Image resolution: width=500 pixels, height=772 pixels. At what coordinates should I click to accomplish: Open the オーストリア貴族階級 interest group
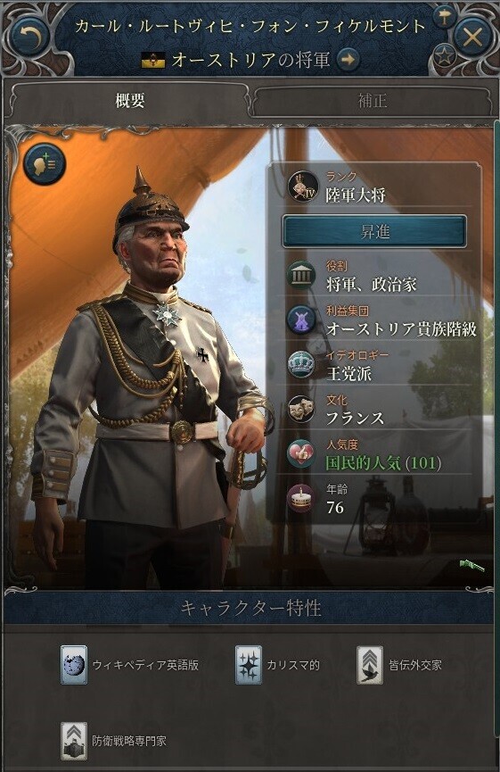point(401,329)
